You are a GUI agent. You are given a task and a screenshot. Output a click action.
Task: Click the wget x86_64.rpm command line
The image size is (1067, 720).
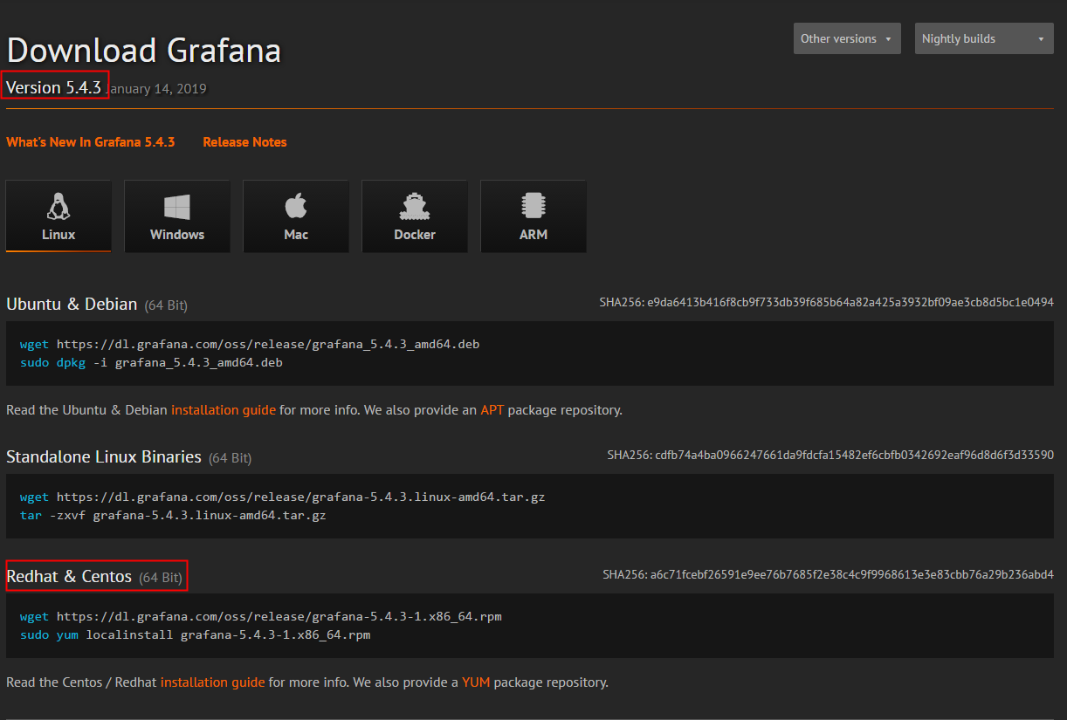coord(261,616)
